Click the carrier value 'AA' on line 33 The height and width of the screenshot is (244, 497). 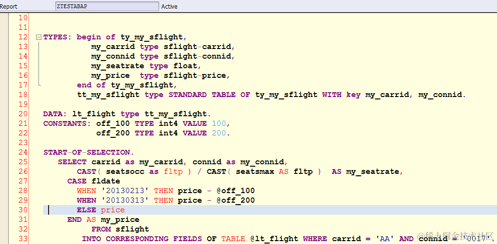click(x=386, y=239)
